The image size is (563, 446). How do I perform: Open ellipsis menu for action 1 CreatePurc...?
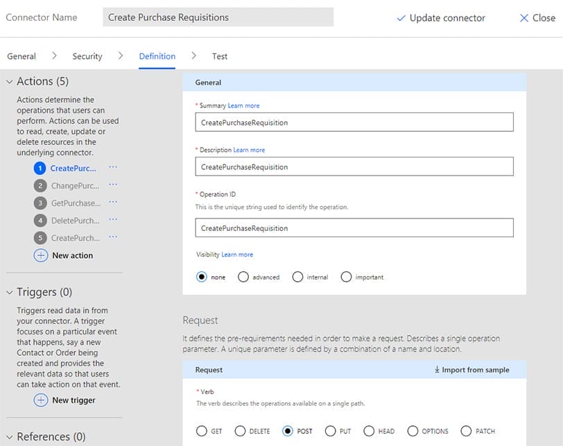pyautogui.click(x=113, y=167)
